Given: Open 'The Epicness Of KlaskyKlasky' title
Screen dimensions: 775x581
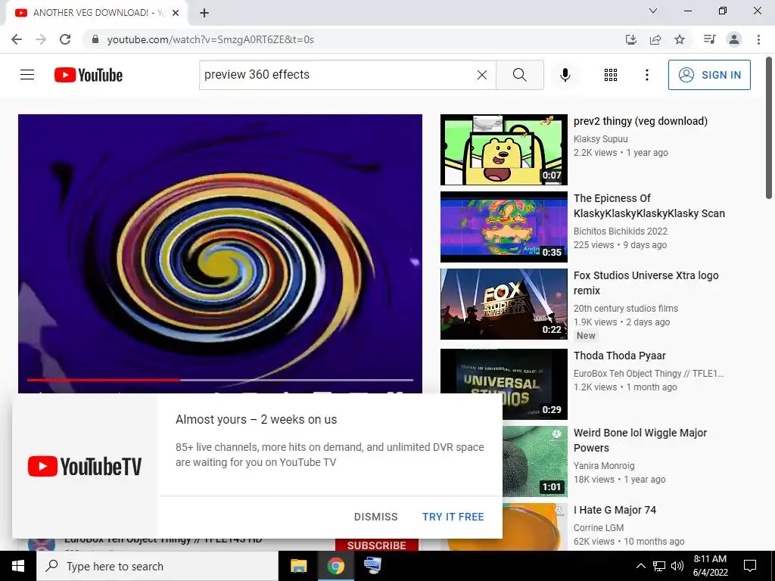Looking at the screenshot, I should click(x=649, y=206).
